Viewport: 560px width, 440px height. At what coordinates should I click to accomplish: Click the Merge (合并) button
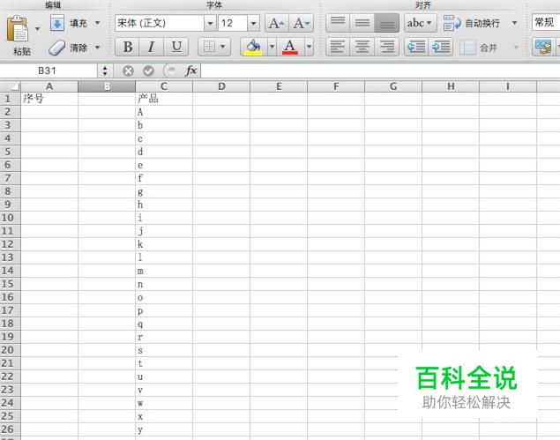tap(478, 47)
